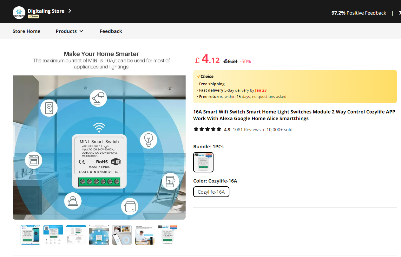Click the doorbell speaker icon in the product image
Image resolution: width=401 pixels, height=257 pixels.
[49, 108]
